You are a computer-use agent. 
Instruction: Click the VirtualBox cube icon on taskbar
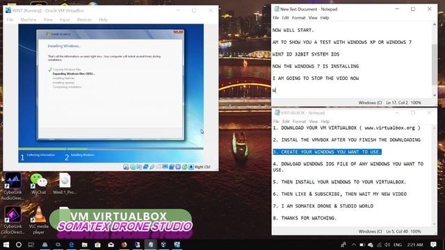pos(163,244)
